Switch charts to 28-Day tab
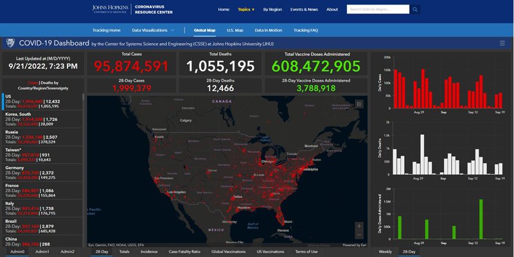This screenshot has width=514, height=257. (409, 252)
